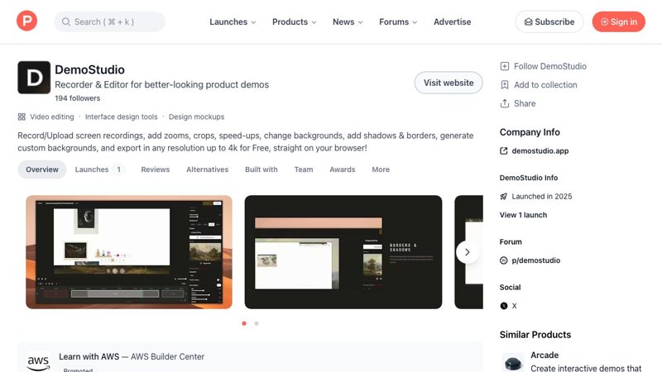This screenshot has width=662, height=372.
Task: Select the second carousel dot indicator
Action: pos(257,323)
